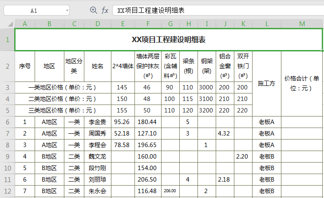Image resolution: width=324 pixels, height=198 pixels.
Task: Click the cell with value 145
Action: click(x=123, y=87)
